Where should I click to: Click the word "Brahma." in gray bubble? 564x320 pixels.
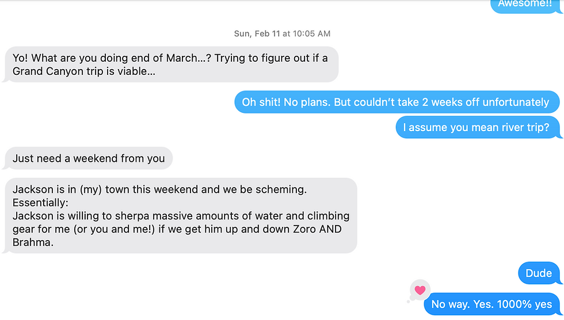click(x=33, y=242)
